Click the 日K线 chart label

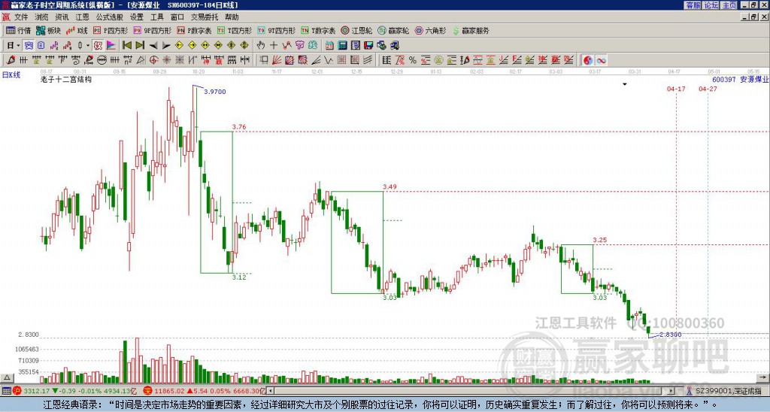click(11, 75)
